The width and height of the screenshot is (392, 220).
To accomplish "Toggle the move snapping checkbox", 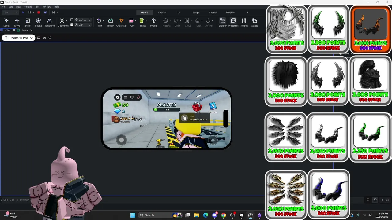I will [72, 20].
